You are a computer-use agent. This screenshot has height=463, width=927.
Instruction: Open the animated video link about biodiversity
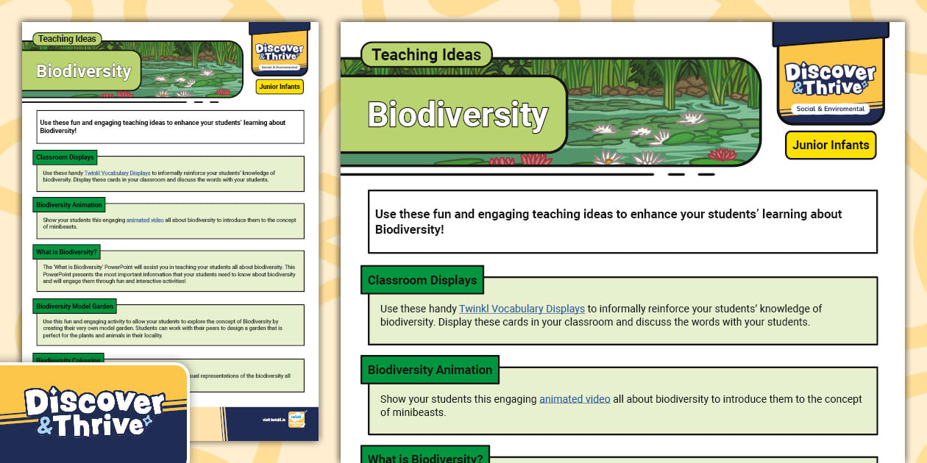[575, 399]
